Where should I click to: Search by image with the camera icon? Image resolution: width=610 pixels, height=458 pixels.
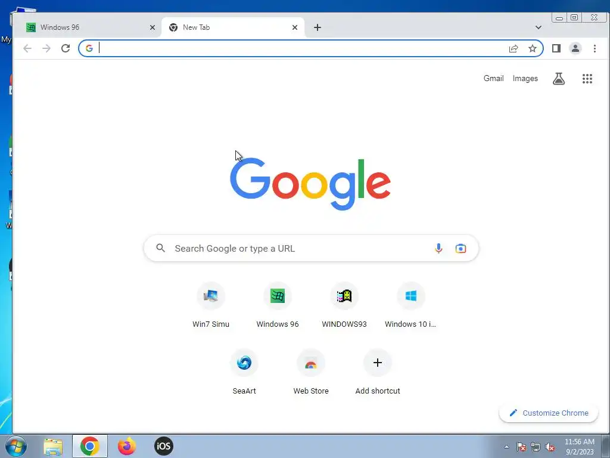tap(460, 249)
